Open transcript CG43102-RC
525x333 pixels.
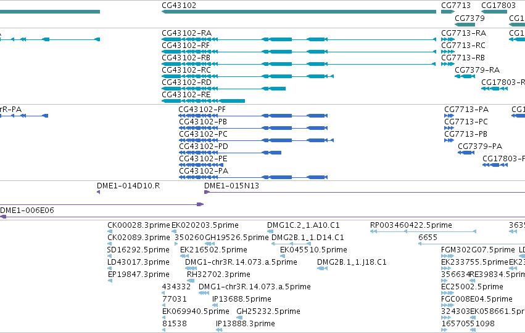[186, 70]
